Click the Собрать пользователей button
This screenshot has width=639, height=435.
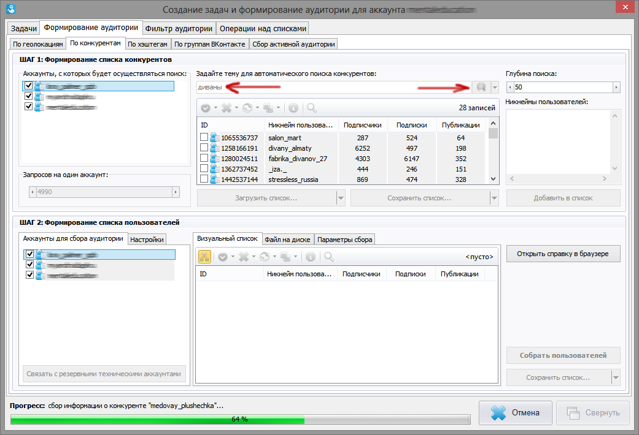pyautogui.click(x=563, y=355)
